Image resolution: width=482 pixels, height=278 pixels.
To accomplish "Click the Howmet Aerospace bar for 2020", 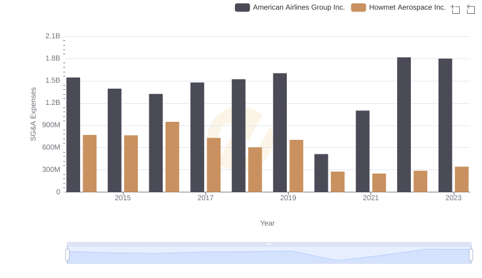I will pyautogui.click(x=338, y=182).
